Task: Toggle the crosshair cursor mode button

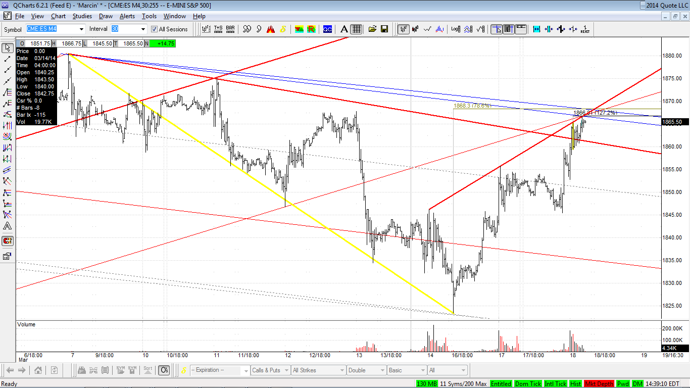Action: 497,29
